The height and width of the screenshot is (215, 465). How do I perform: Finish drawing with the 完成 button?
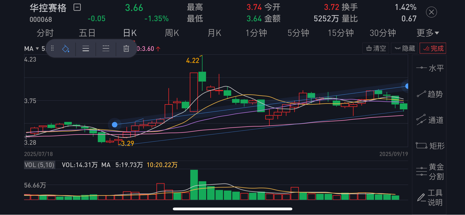pos(433,48)
